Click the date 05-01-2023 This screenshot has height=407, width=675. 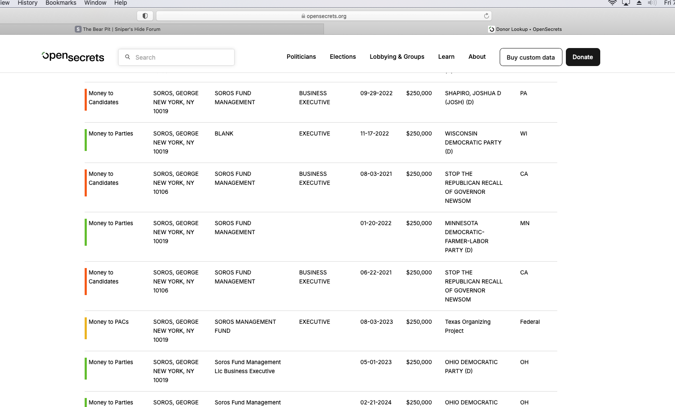[x=376, y=362]
